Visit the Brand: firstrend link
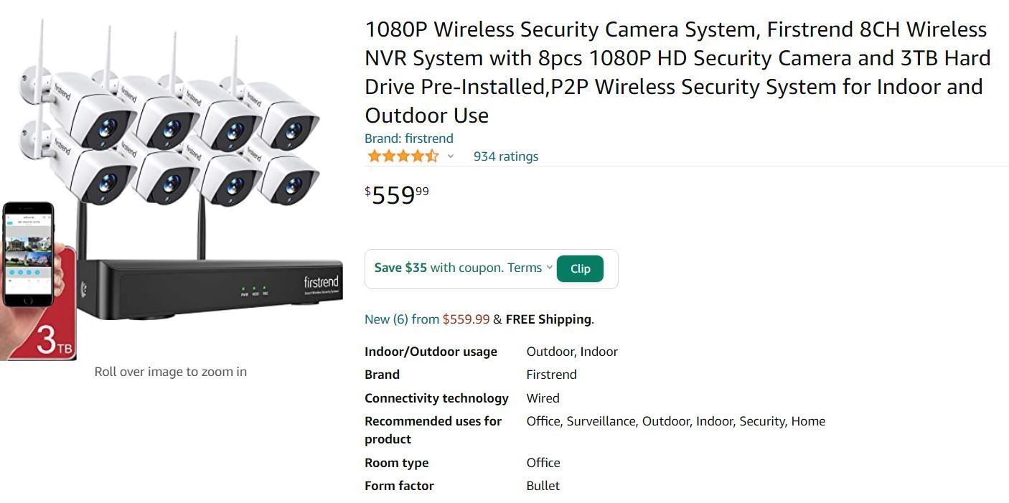This screenshot has height=503, width=1009. click(x=408, y=138)
